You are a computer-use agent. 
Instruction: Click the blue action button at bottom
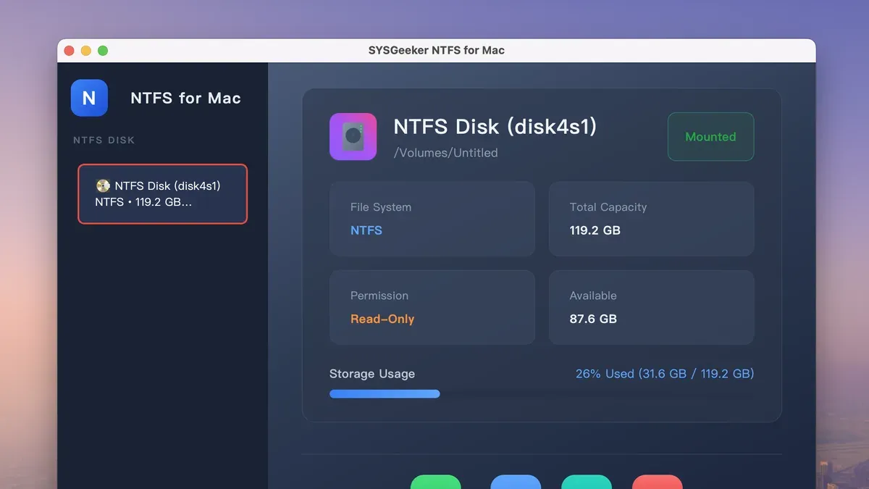(516, 482)
